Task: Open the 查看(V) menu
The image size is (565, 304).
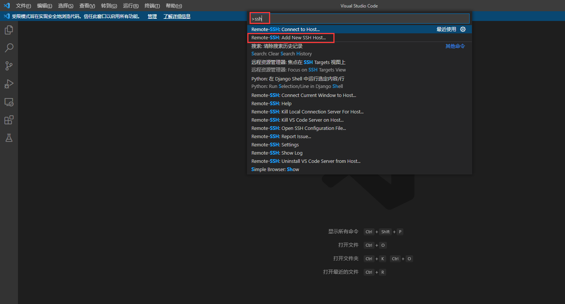Action: (87, 6)
